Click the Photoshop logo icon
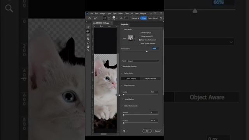The image size is (249, 140). click(87, 14)
